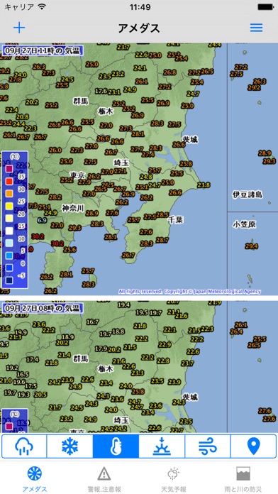Select the wind icon
Image resolution: width=278 pixels, height=494 pixels.
[x=208, y=446]
